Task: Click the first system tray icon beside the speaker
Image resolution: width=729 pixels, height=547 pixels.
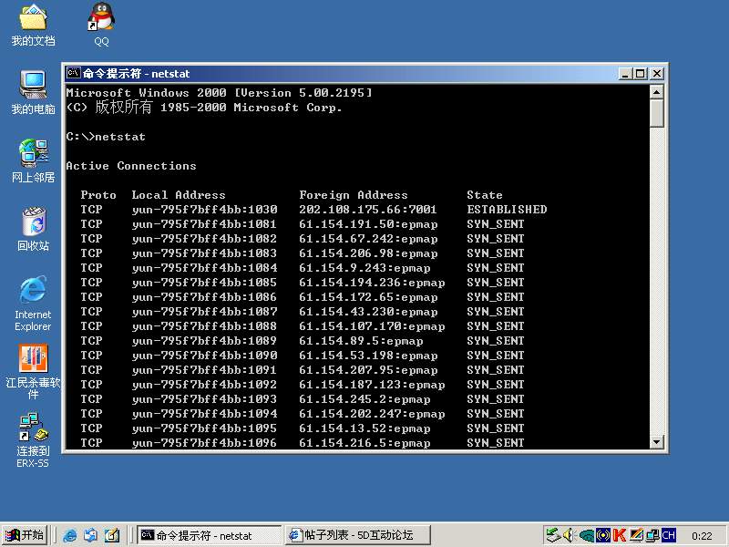Action: click(553, 535)
